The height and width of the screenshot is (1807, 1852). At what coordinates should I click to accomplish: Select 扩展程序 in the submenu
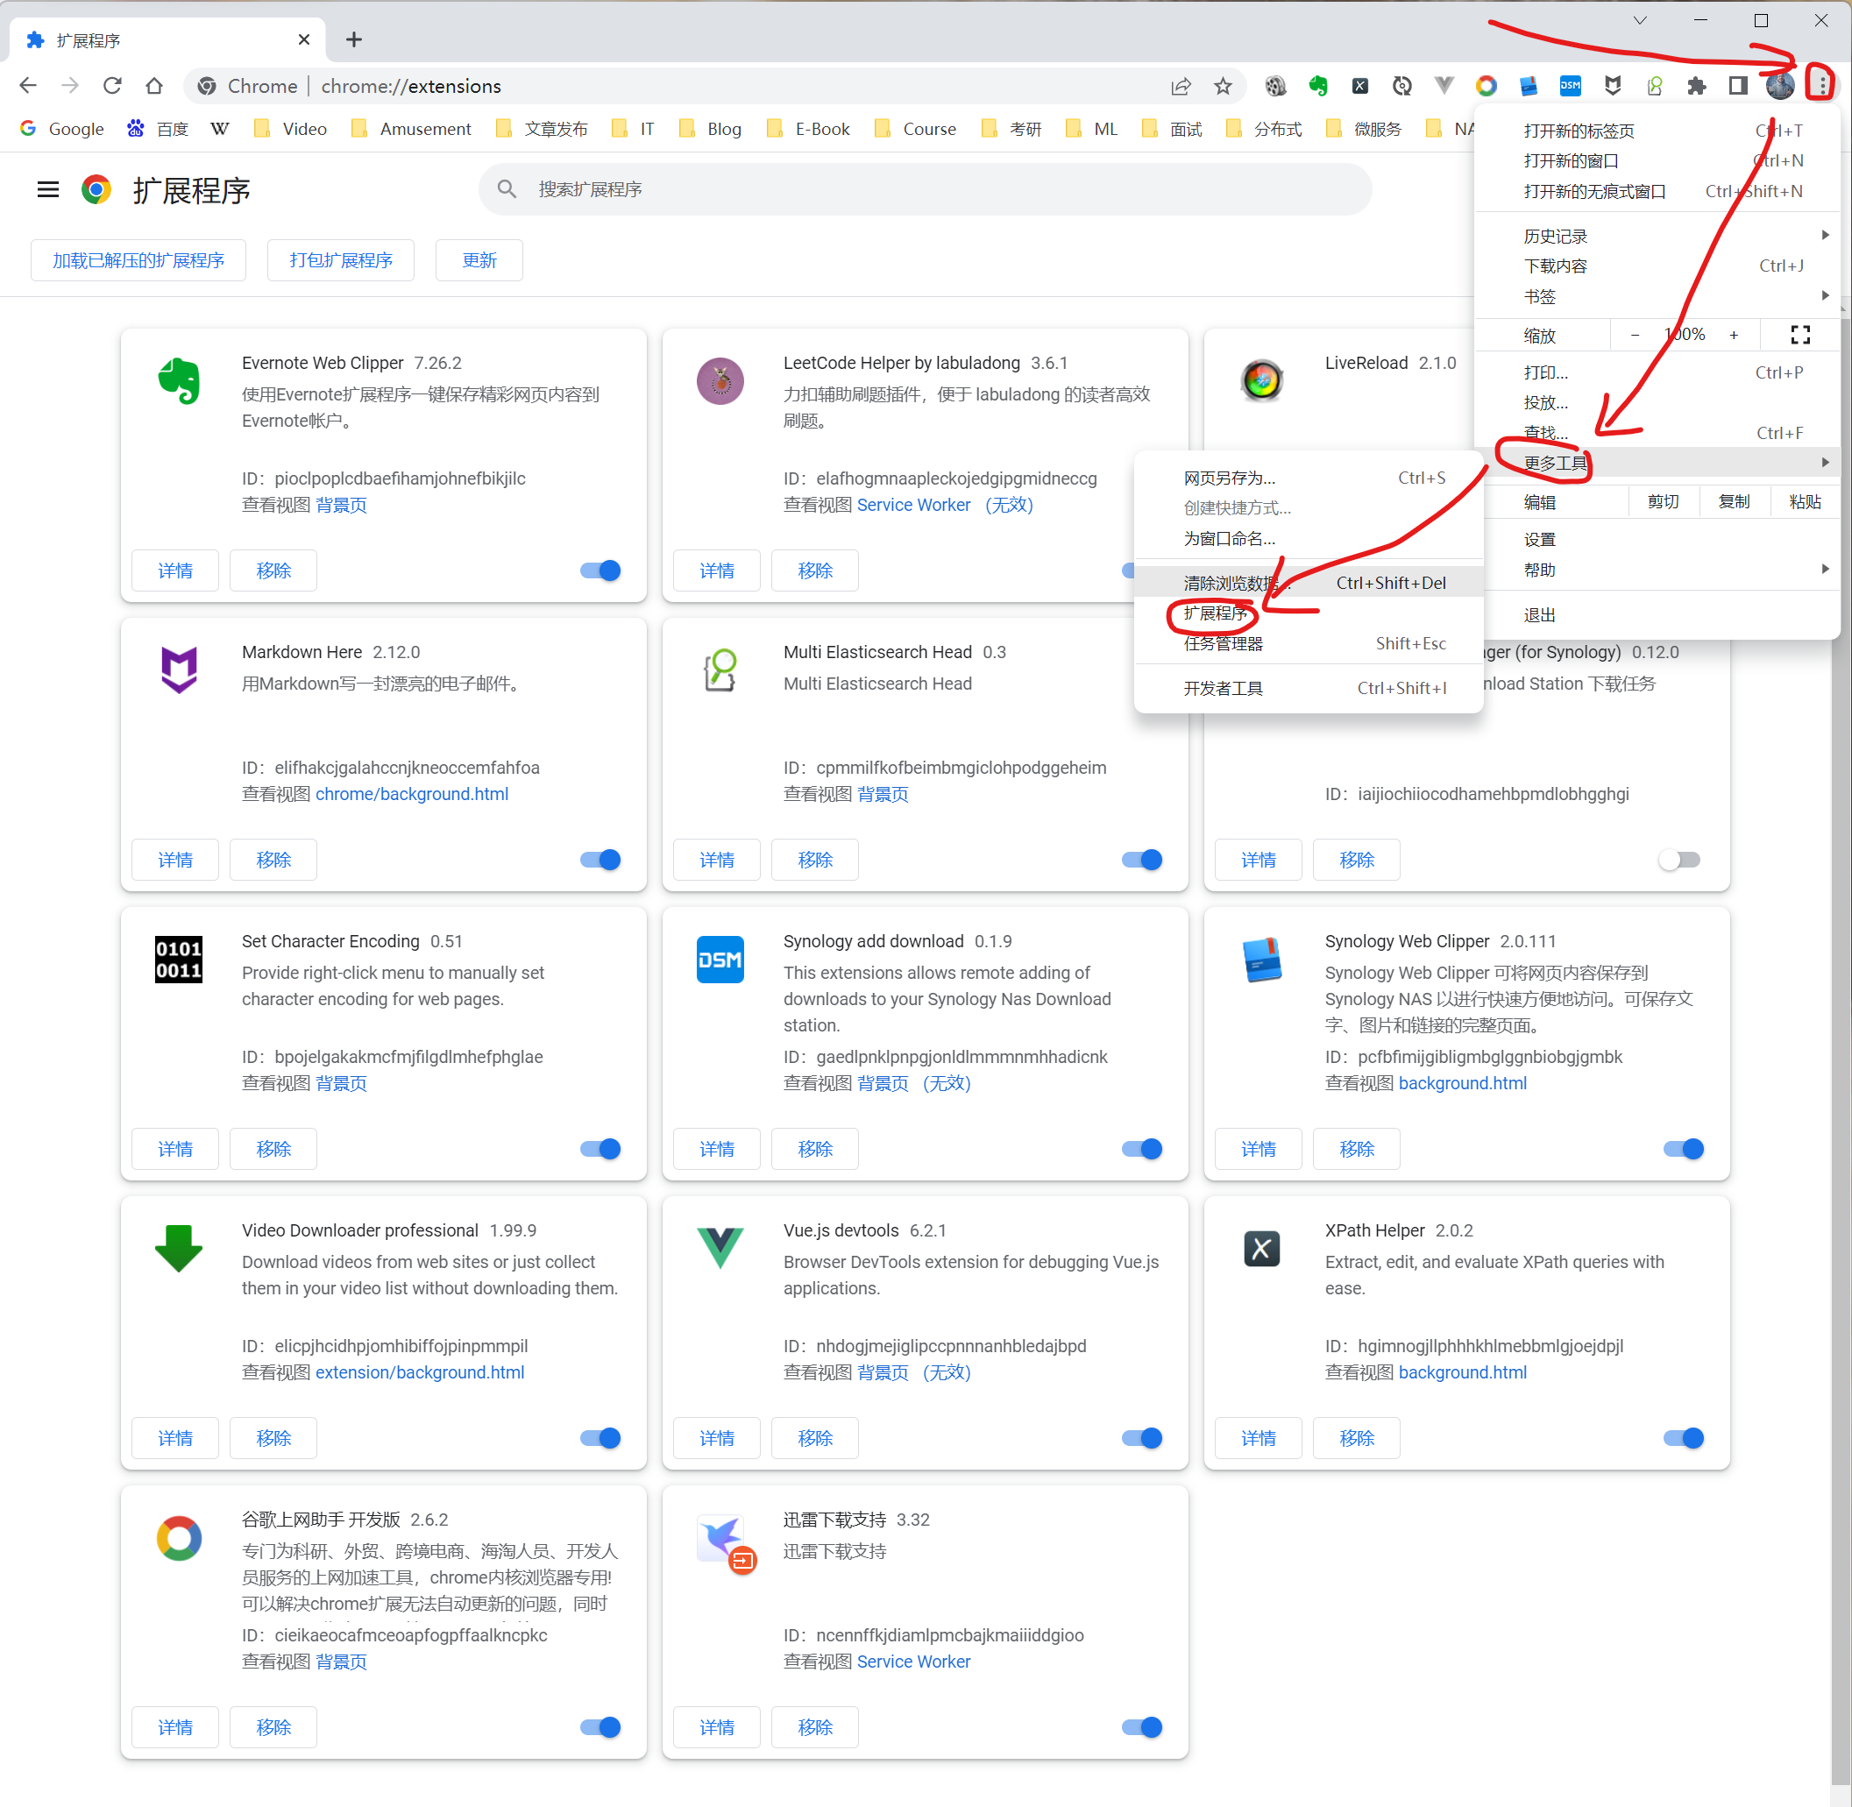(1309, 613)
